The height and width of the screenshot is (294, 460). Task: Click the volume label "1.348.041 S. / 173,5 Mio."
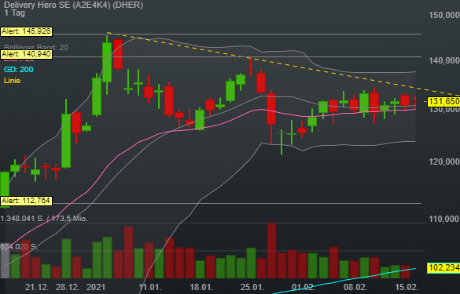click(44, 219)
